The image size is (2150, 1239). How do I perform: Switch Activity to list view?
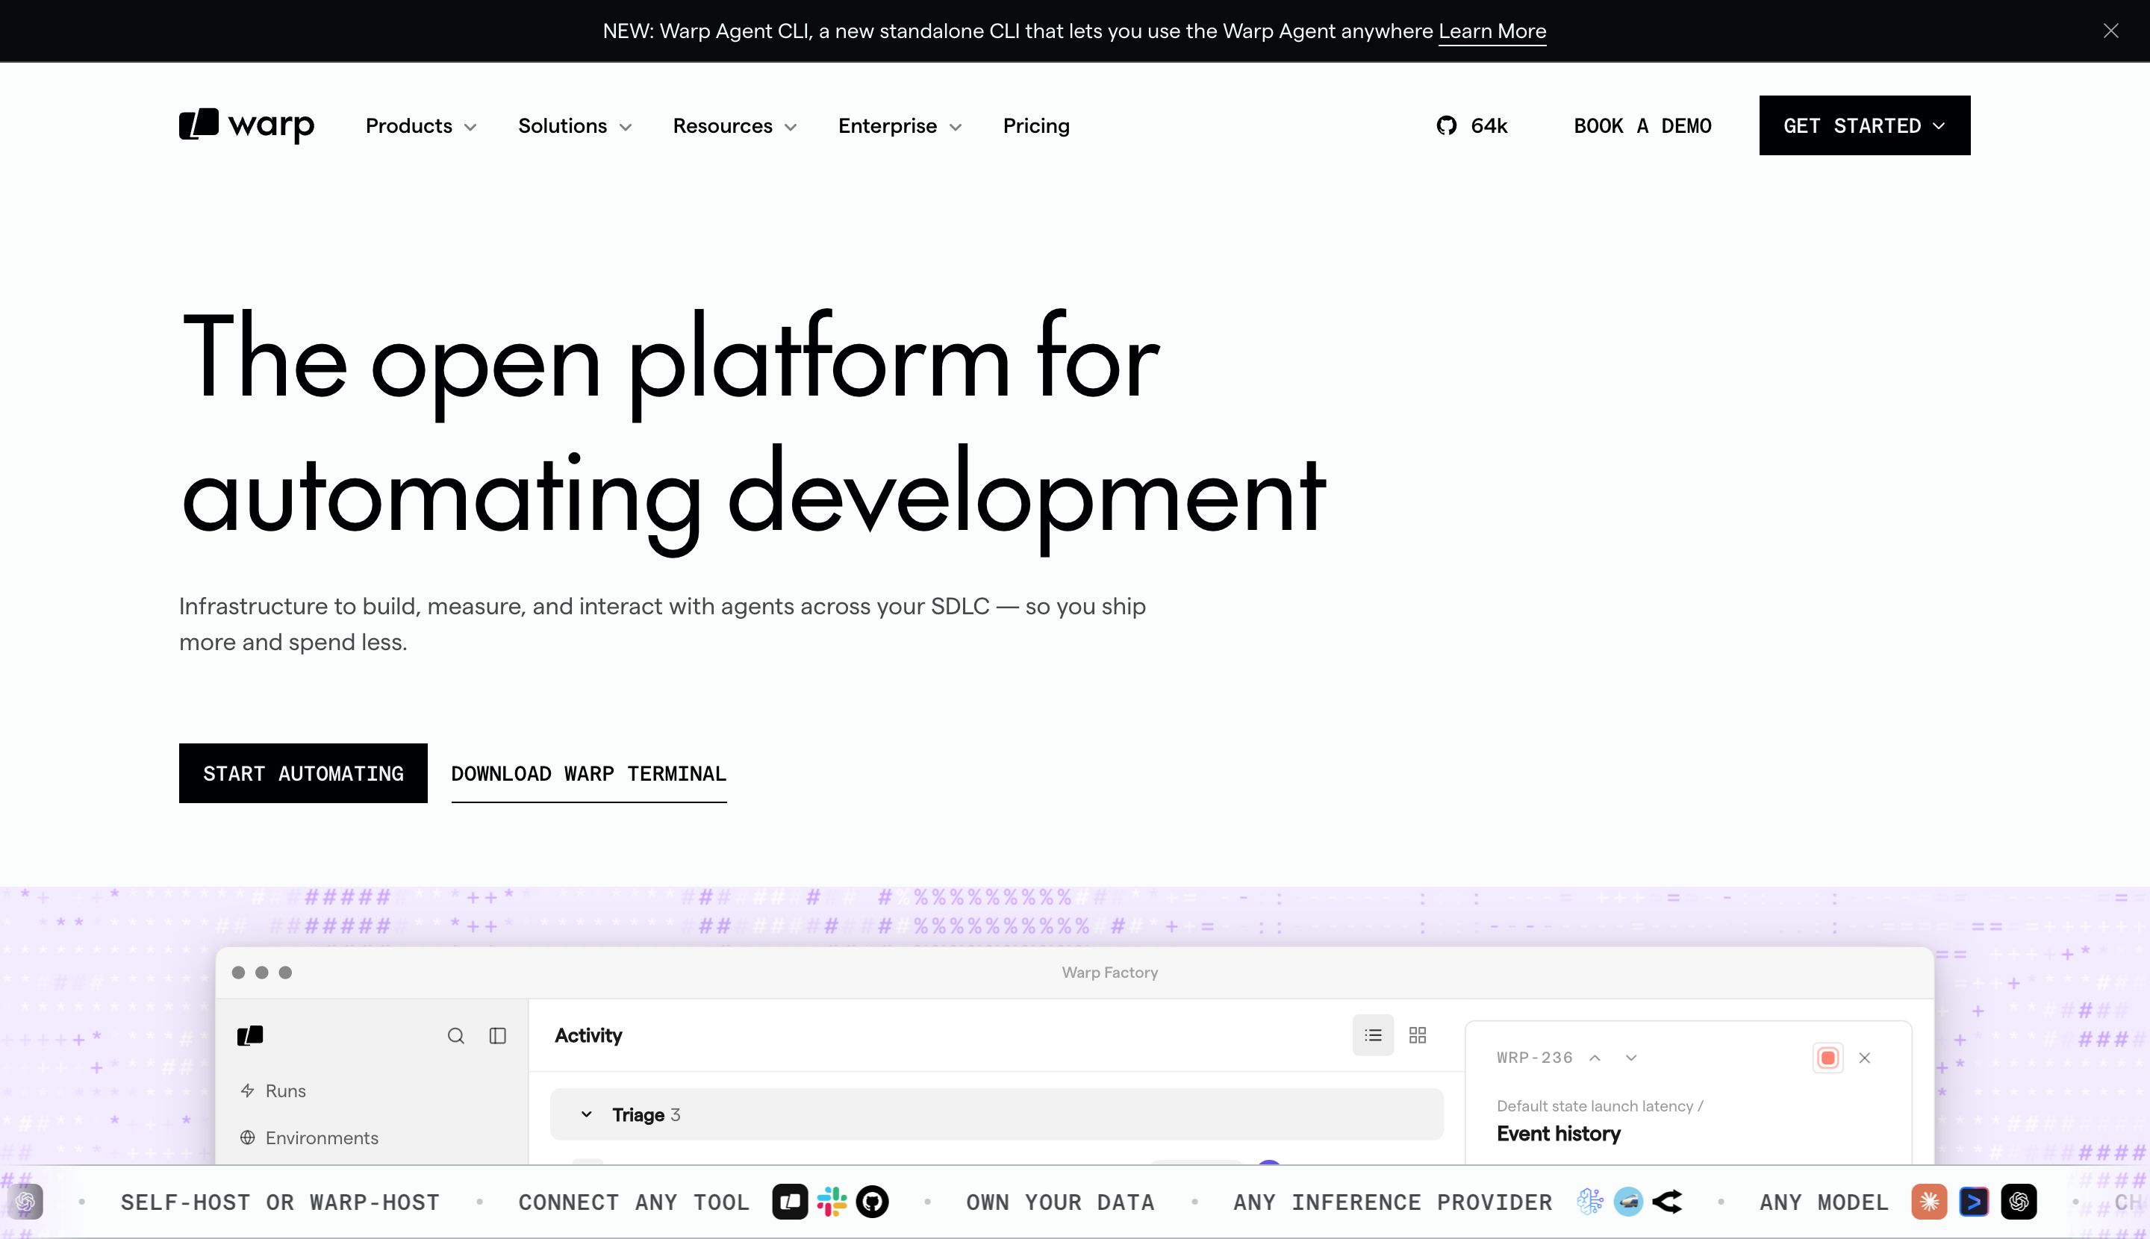pos(1373,1034)
